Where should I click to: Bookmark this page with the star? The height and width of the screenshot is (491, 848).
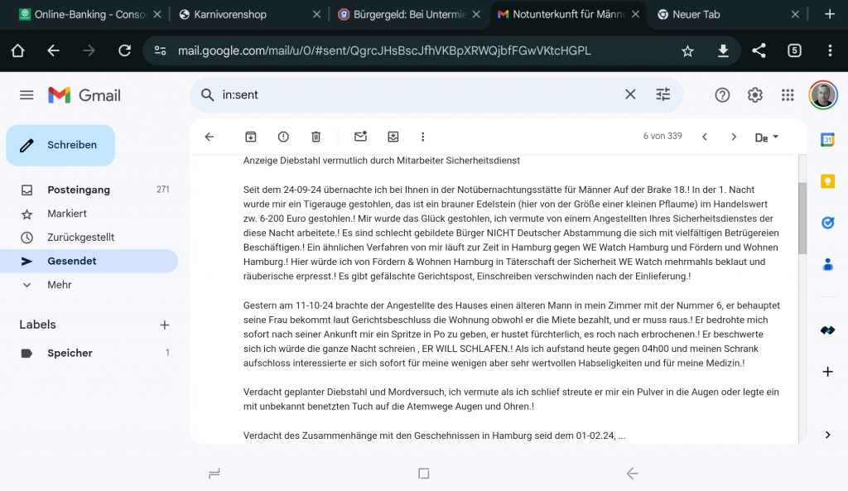tap(687, 51)
